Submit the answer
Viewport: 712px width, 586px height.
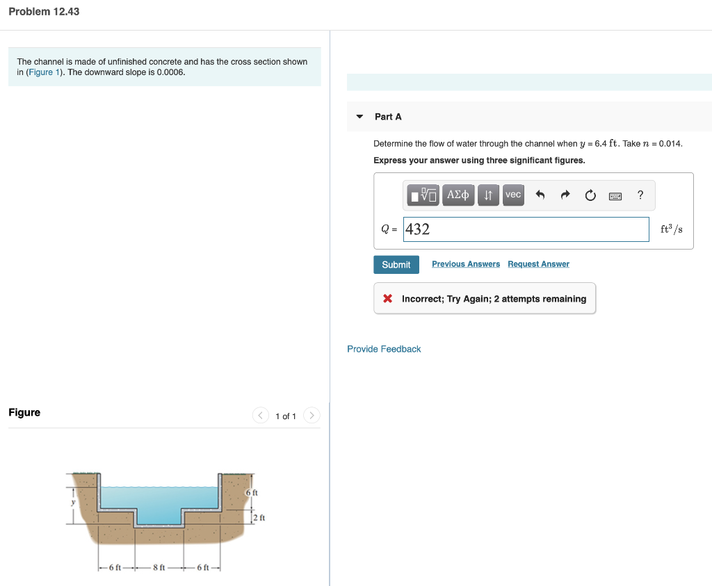click(x=396, y=265)
